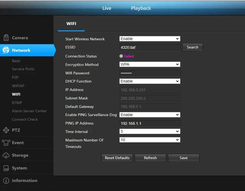Open the WIFIAP settings page
245x191 pixels.
(18, 86)
